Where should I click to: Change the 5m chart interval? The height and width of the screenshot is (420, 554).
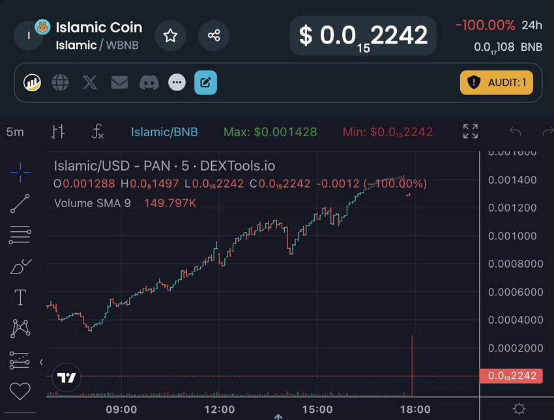click(x=15, y=132)
